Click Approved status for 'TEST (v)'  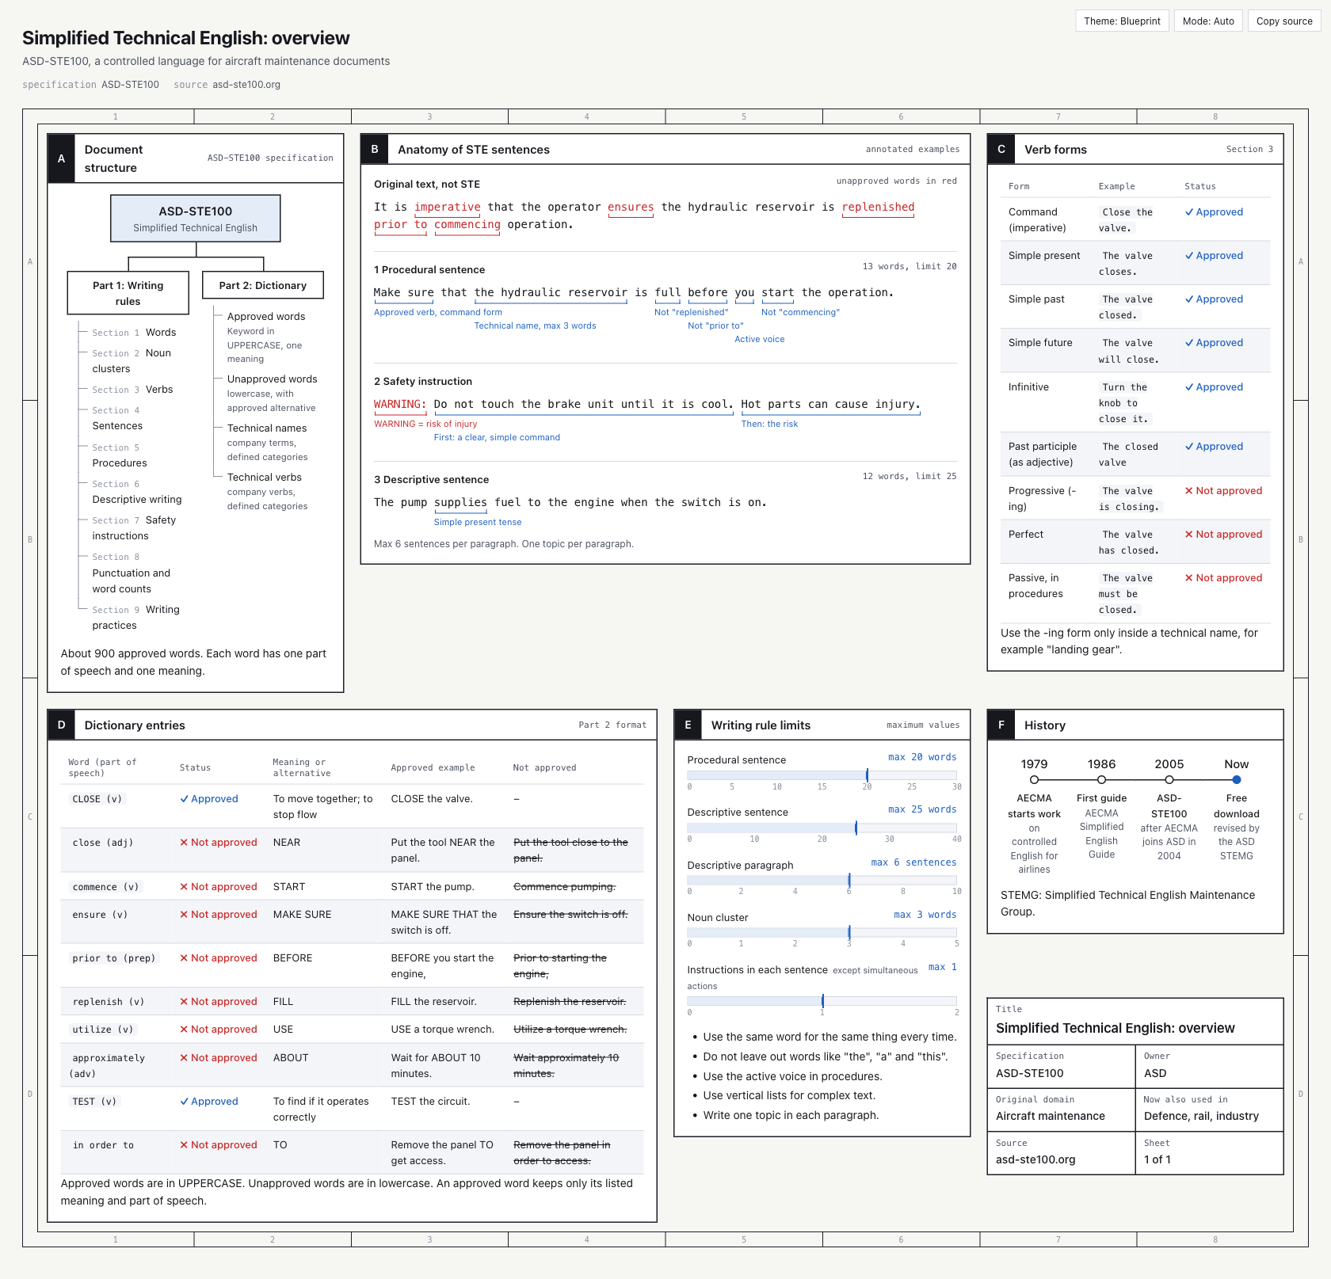click(209, 1102)
